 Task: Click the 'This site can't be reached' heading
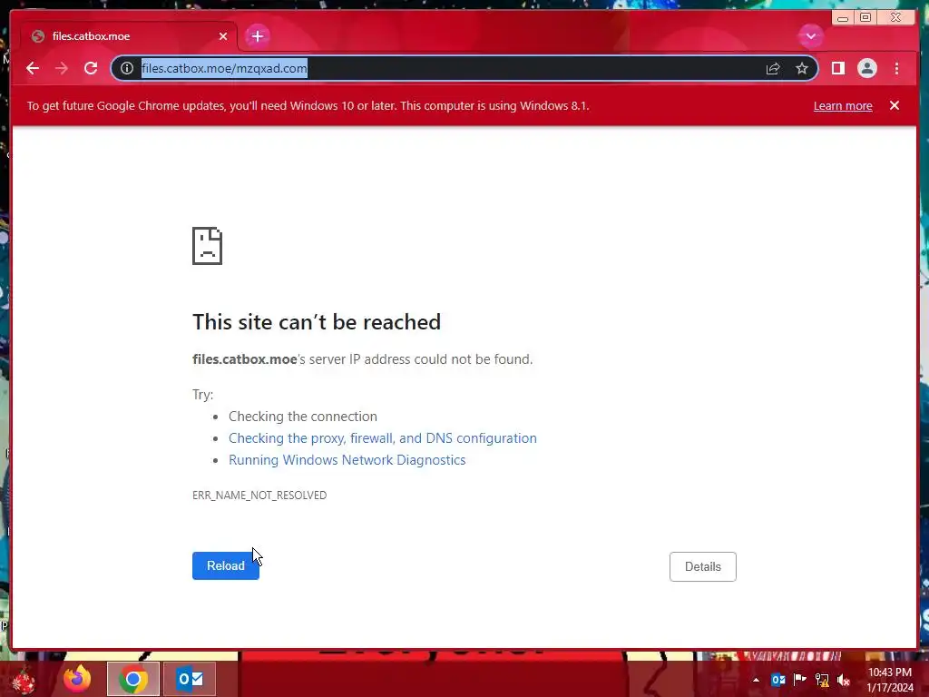pos(317,322)
